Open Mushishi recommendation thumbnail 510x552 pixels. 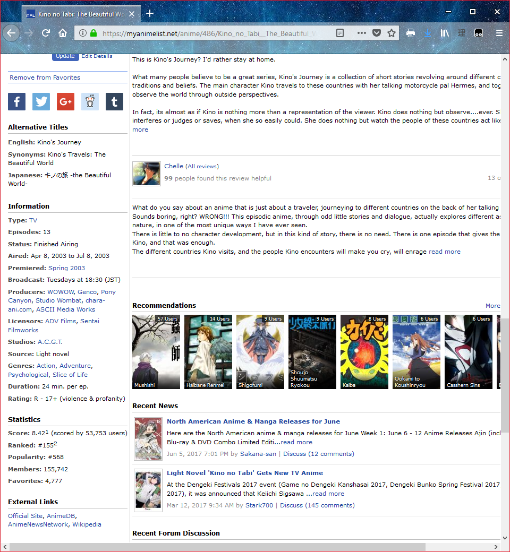pos(156,352)
